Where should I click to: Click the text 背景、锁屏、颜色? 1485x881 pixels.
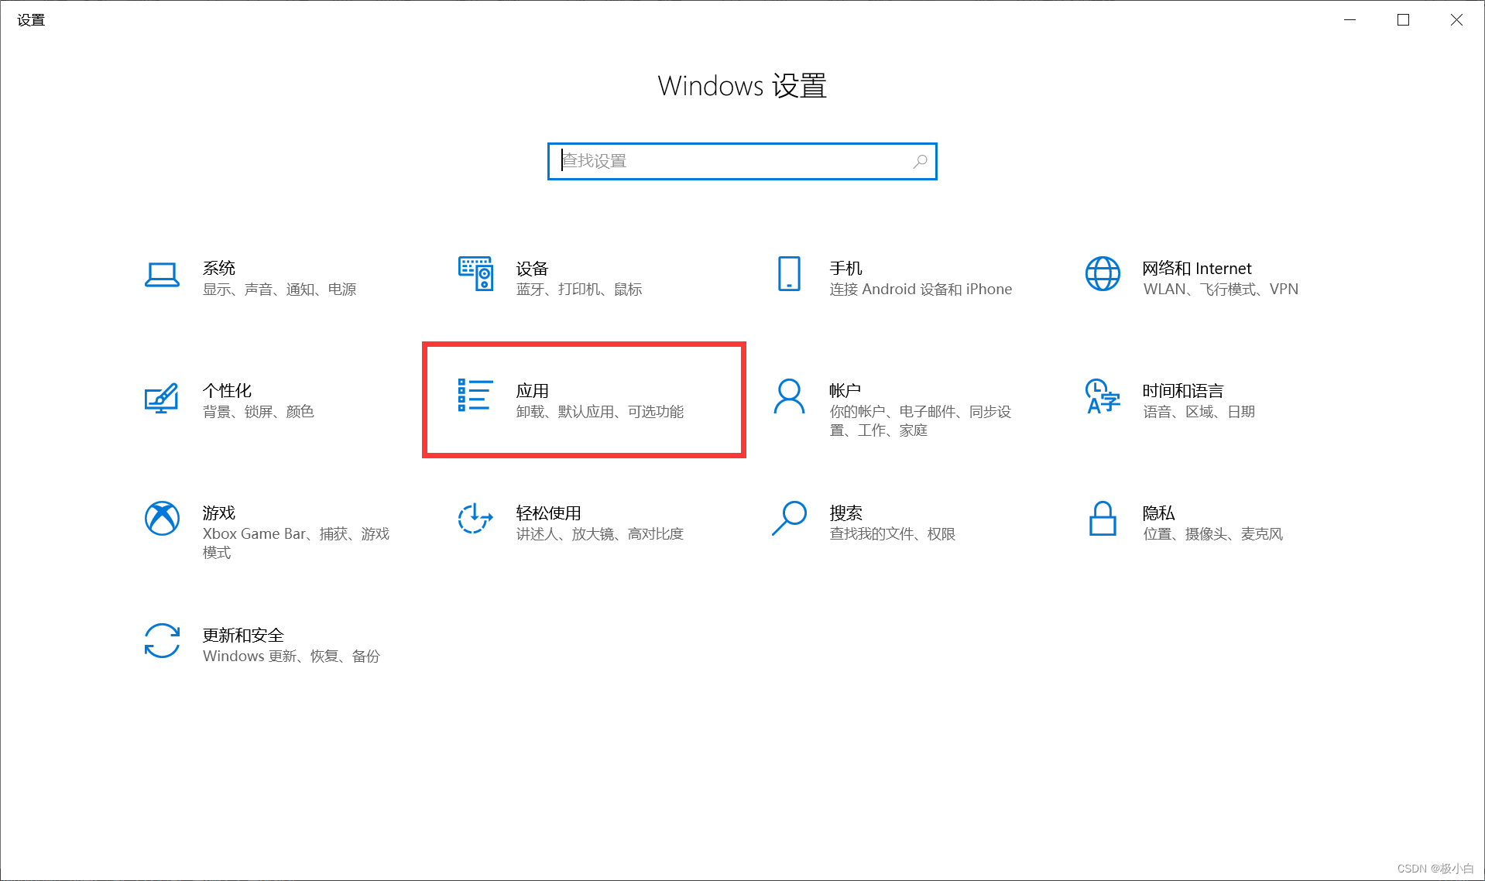click(x=259, y=412)
